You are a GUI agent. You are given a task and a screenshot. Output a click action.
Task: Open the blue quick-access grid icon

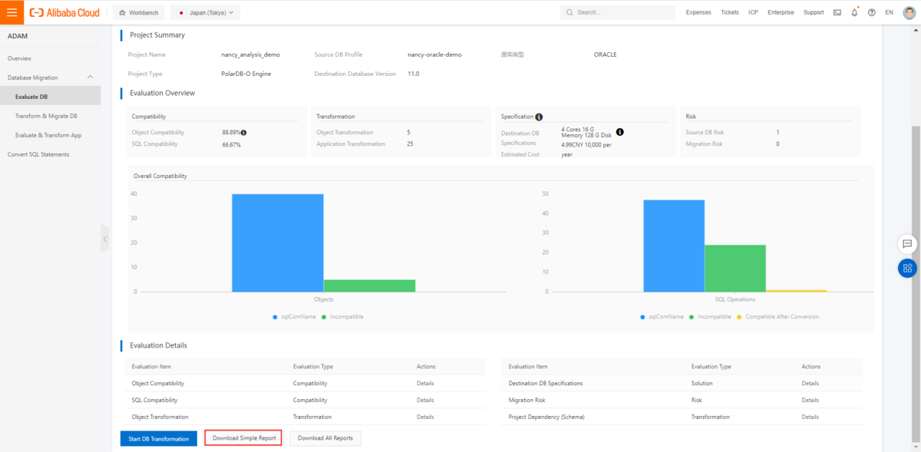click(907, 268)
